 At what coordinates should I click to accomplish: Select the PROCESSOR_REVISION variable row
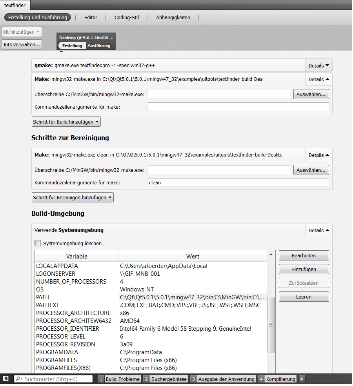click(x=151, y=345)
